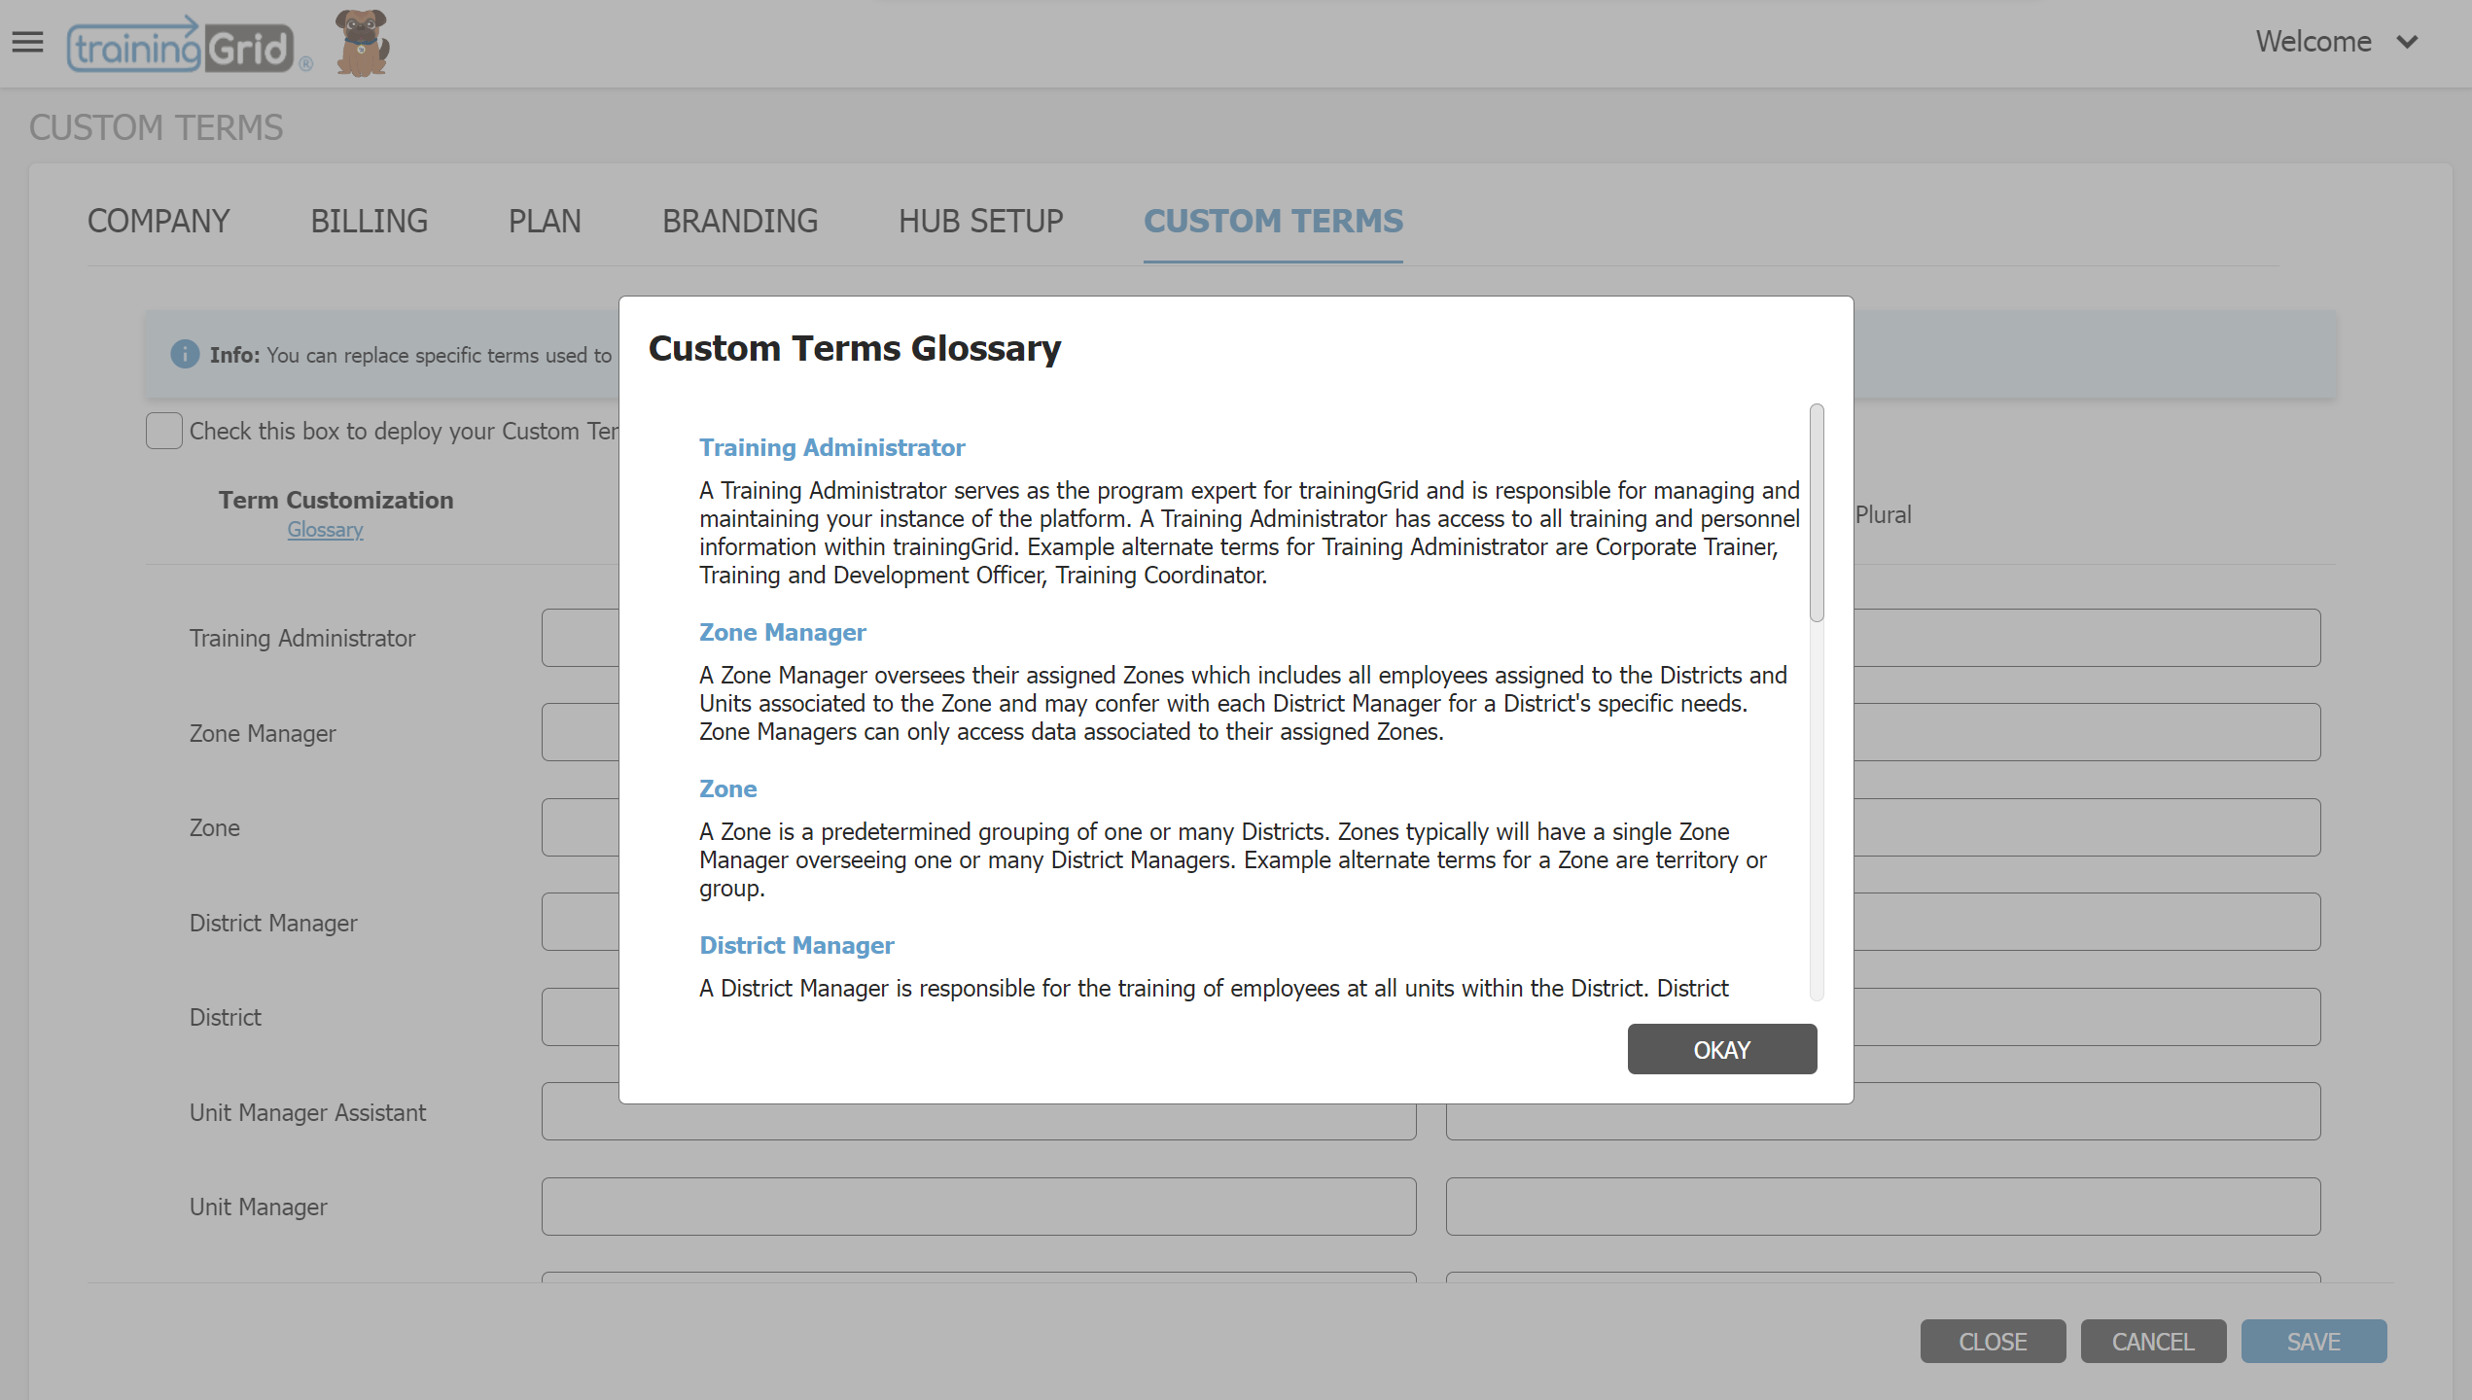
Task: Click the blue Info icon
Action: click(x=185, y=354)
